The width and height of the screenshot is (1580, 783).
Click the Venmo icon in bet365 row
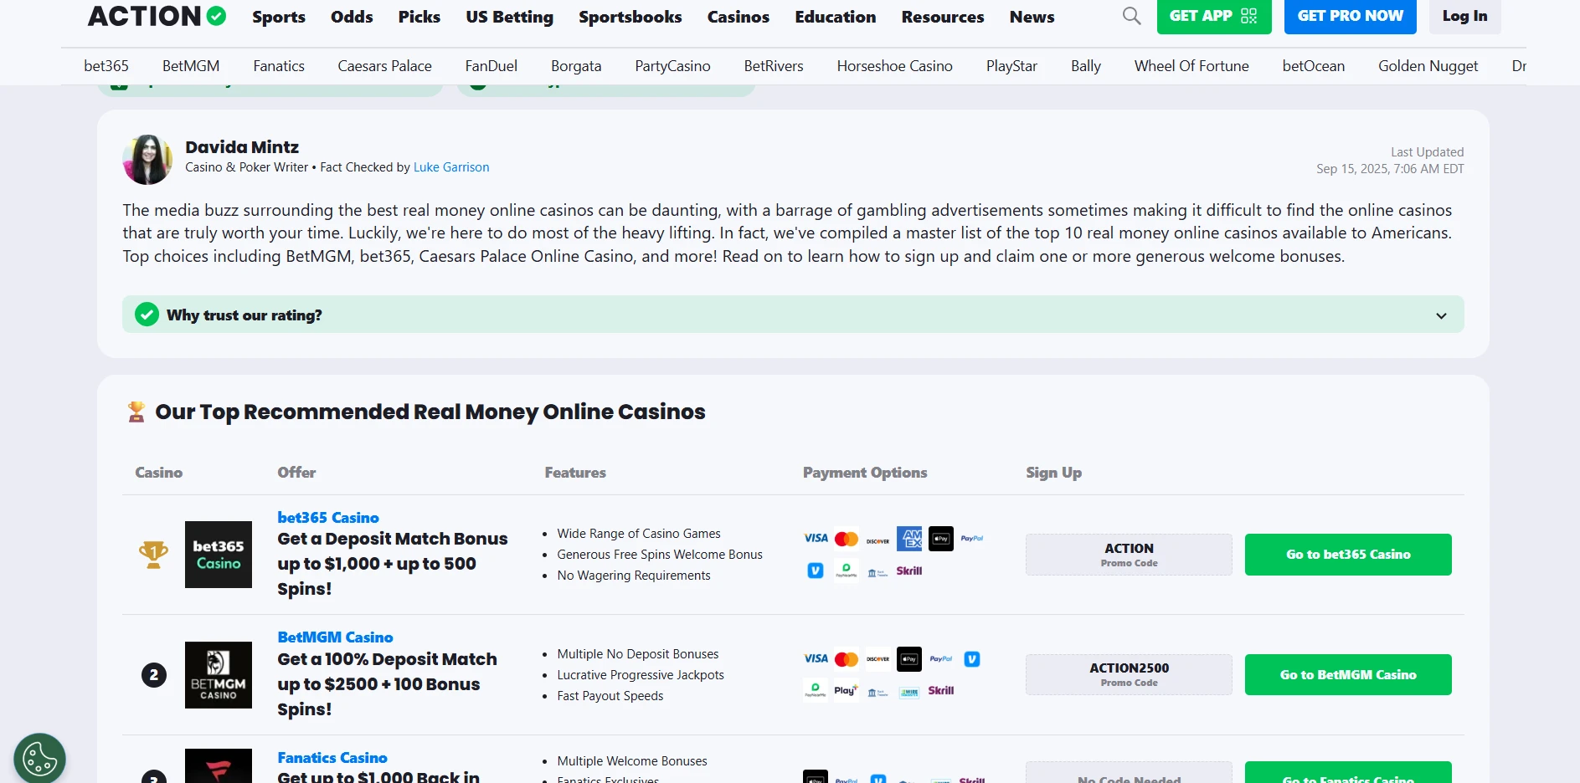click(816, 571)
